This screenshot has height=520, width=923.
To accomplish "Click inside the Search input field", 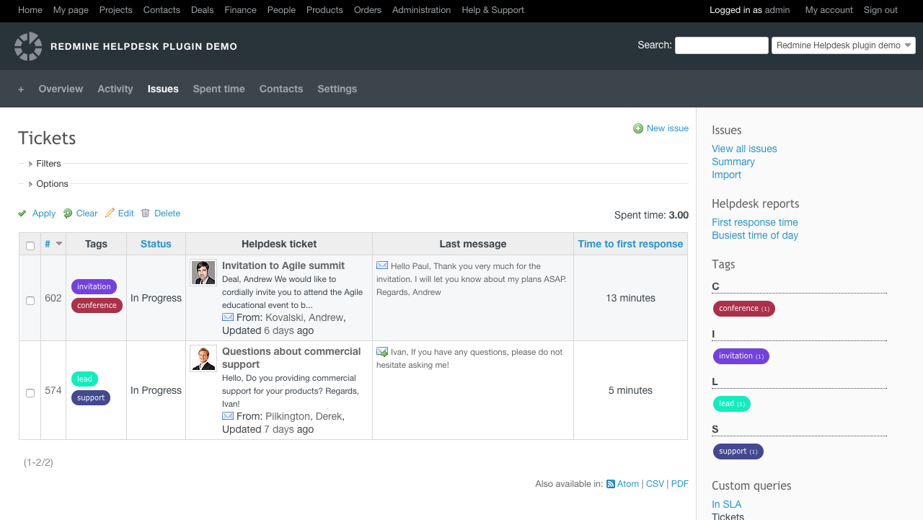I will (x=721, y=45).
